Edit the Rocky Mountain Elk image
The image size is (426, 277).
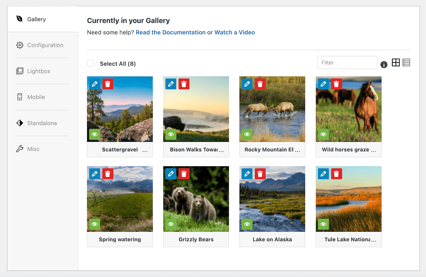point(247,84)
